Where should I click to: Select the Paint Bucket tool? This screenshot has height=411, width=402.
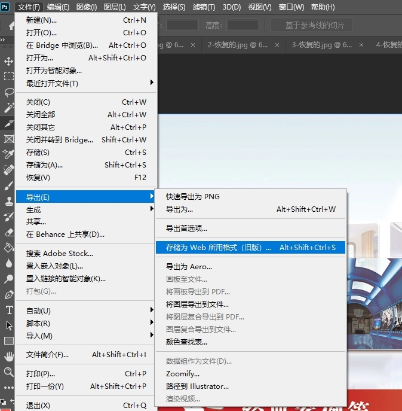tap(8, 248)
